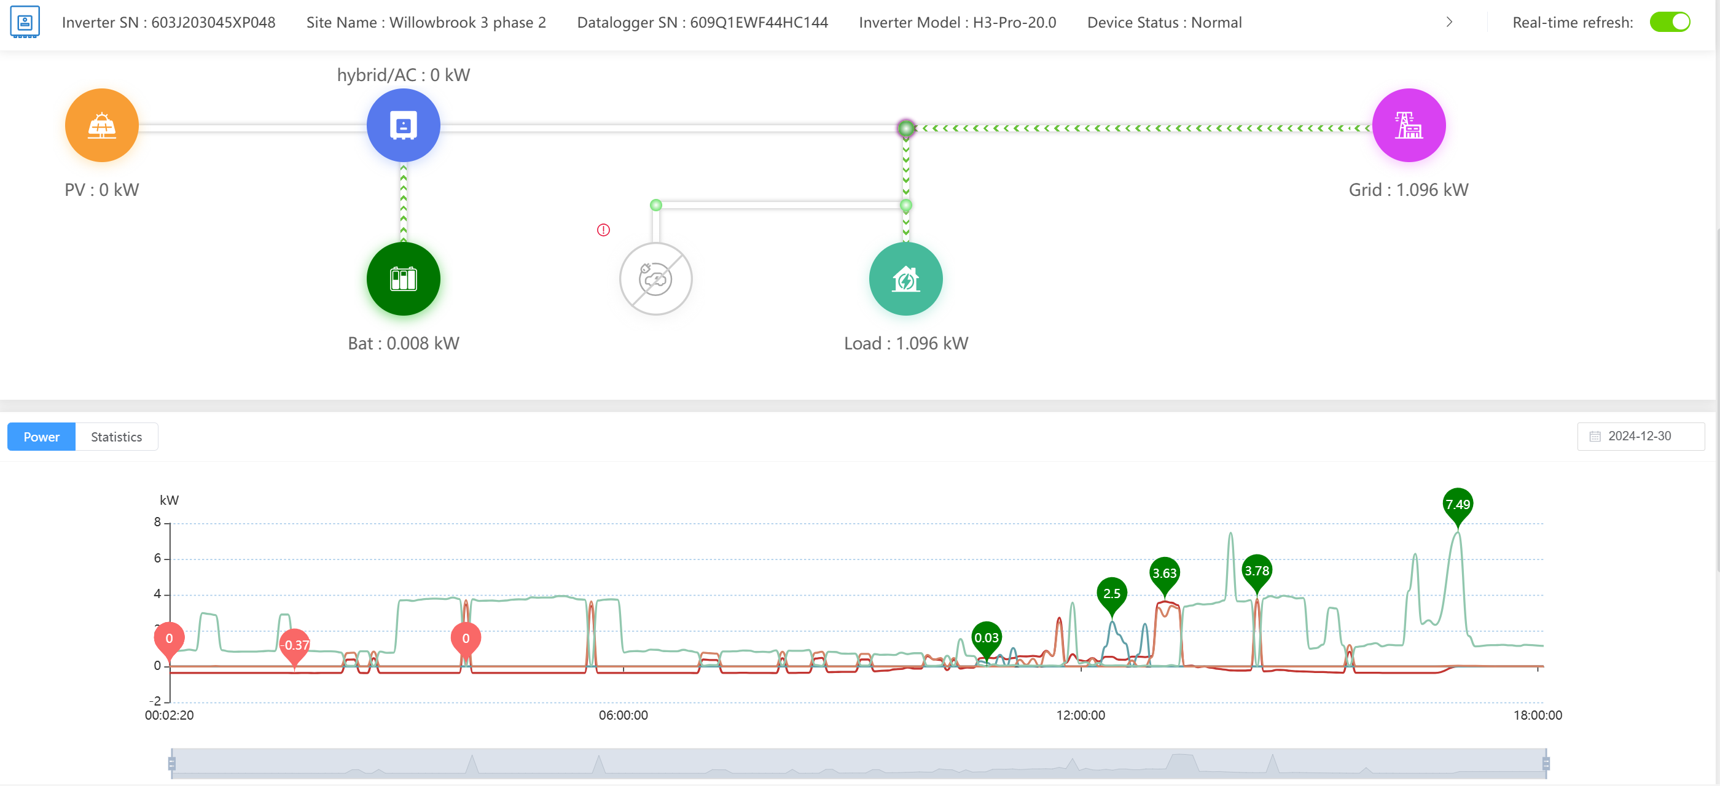The image size is (1720, 786).
Task: Click the 2.5 green chart marker
Action: pyautogui.click(x=1111, y=593)
